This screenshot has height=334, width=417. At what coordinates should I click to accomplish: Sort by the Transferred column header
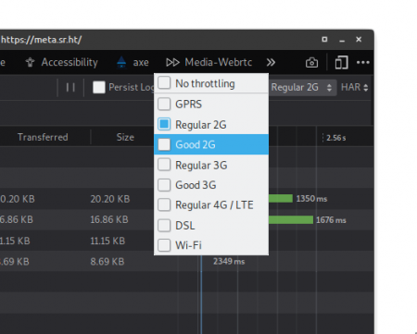tap(43, 137)
